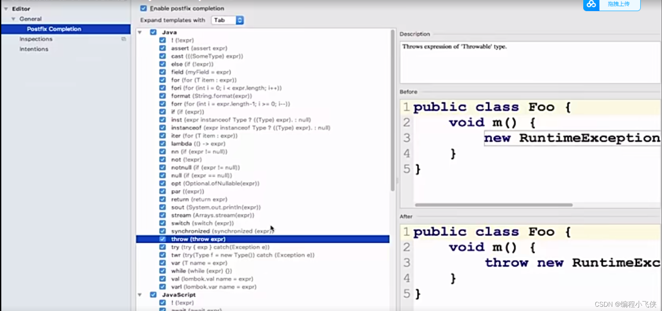Select the 'opt (Optional.ofNullable(expr))' row
Viewport: 662px width, 311px height.
click(263, 183)
